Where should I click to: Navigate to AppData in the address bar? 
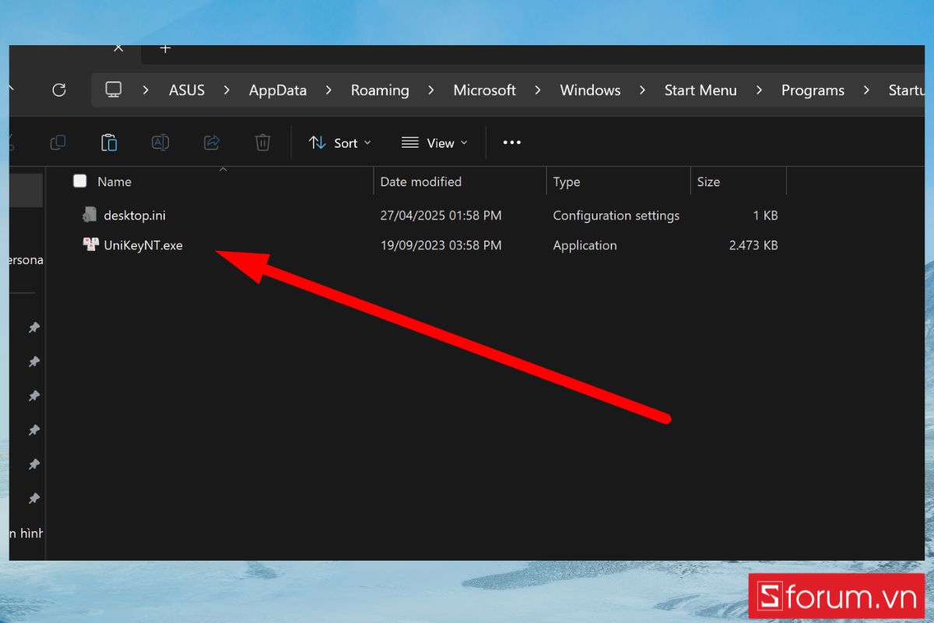pos(278,90)
